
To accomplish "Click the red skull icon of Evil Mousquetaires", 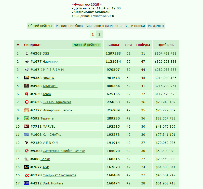I will [27, 102].
